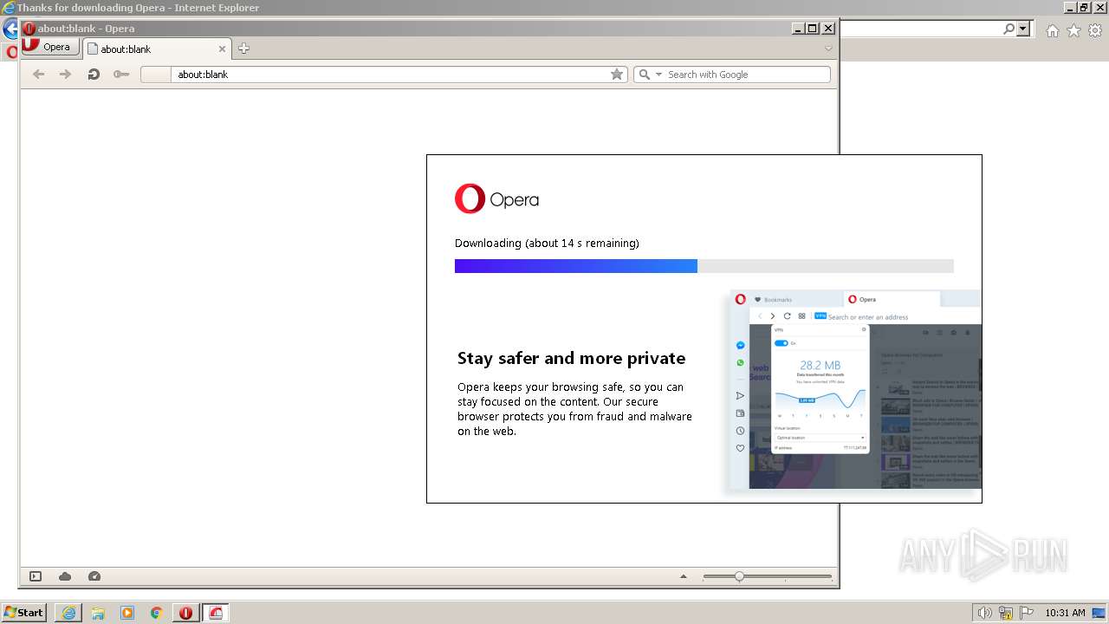
Task: Open the Opera main menu button
Action: pyautogui.click(x=49, y=47)
